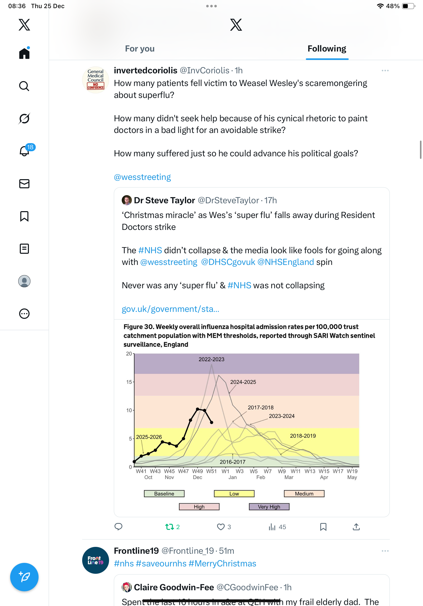Open Lists icon in sidebar

[24, 249]
